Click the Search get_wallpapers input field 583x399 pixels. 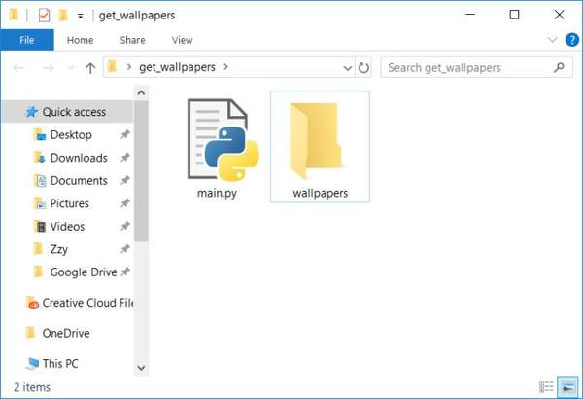(466, 68)
